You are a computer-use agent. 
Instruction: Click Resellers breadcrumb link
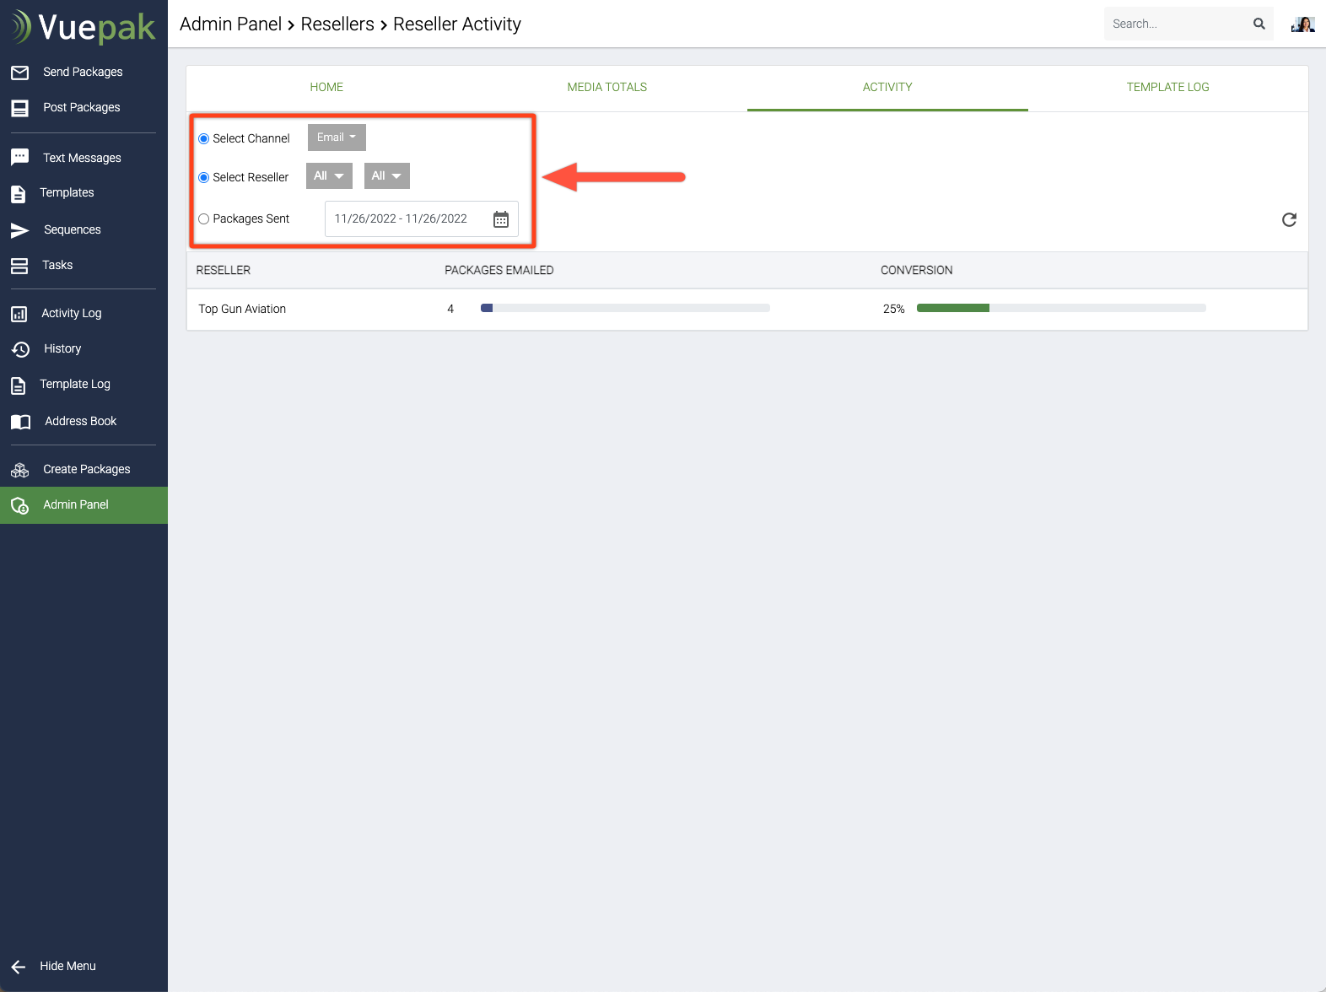[337, 24]
